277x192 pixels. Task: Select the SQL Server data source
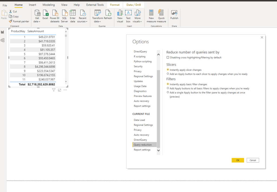(x=64, y=15)
